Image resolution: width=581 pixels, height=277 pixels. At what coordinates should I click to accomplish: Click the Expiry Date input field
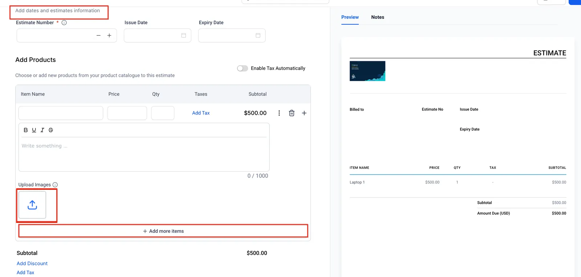click(232, 35)
